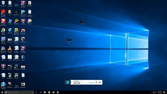Switch to Chrome in the taskbar

(x=53, y=92)
